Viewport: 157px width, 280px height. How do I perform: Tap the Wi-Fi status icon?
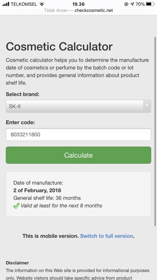[42, 4]
